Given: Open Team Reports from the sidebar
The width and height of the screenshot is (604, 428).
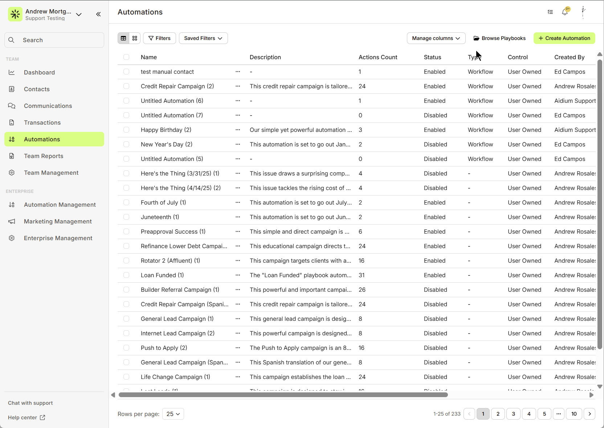Looking at the screenshot, I should [43, 156].
